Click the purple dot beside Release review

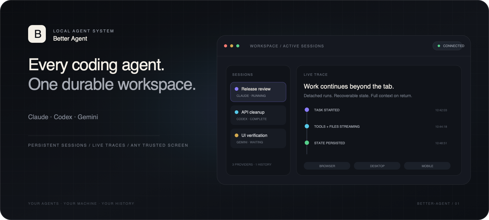237,89
